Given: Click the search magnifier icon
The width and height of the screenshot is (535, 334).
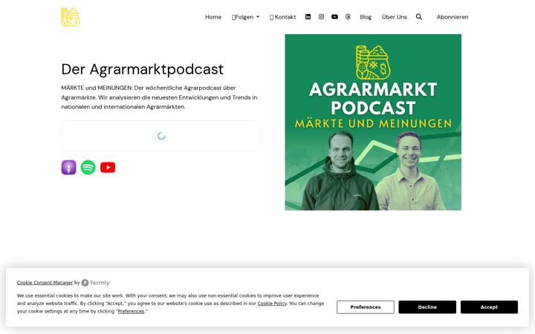Looking at the screenshot, I should (x=418, y=16).
